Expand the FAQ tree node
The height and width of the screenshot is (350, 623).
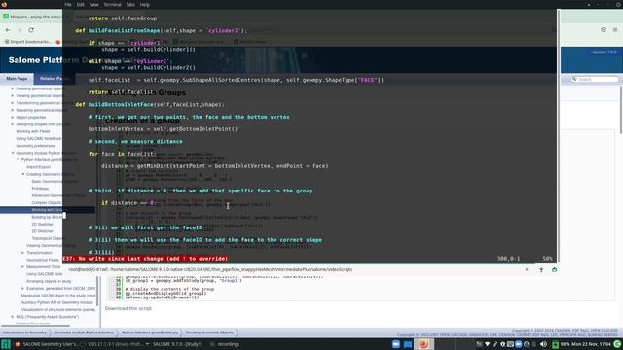(x=13, y=317)
